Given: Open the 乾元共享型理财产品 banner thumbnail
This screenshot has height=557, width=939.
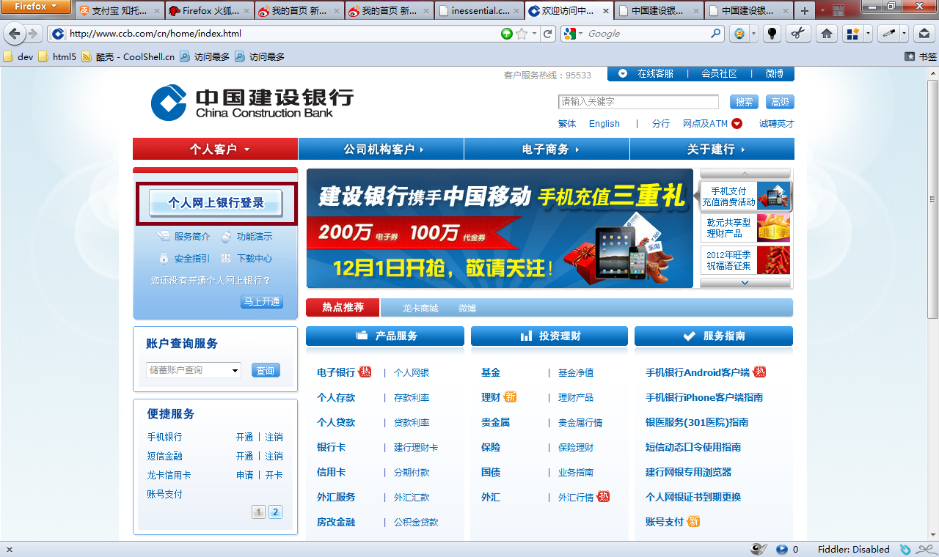Looking at the screenshot, I should (x=746, y=228).
